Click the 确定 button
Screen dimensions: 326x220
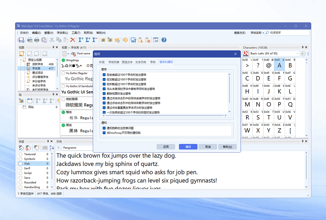(188, 147)
